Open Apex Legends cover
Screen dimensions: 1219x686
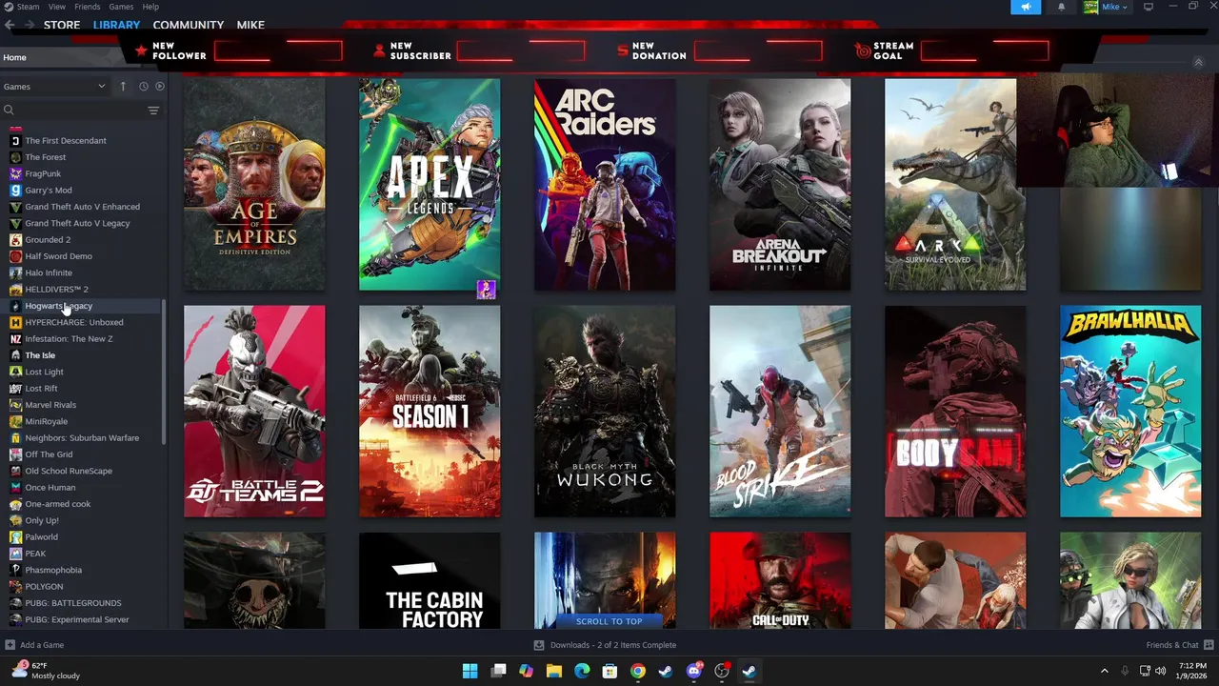430,185
